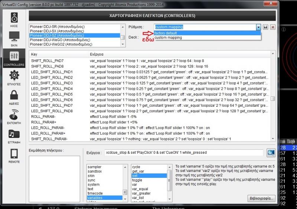Image resolution: width=297 pixels, height=209 pixels.
Task: Select 'var_greater' command
Action: pyautogui.click(x=149, y=193)
